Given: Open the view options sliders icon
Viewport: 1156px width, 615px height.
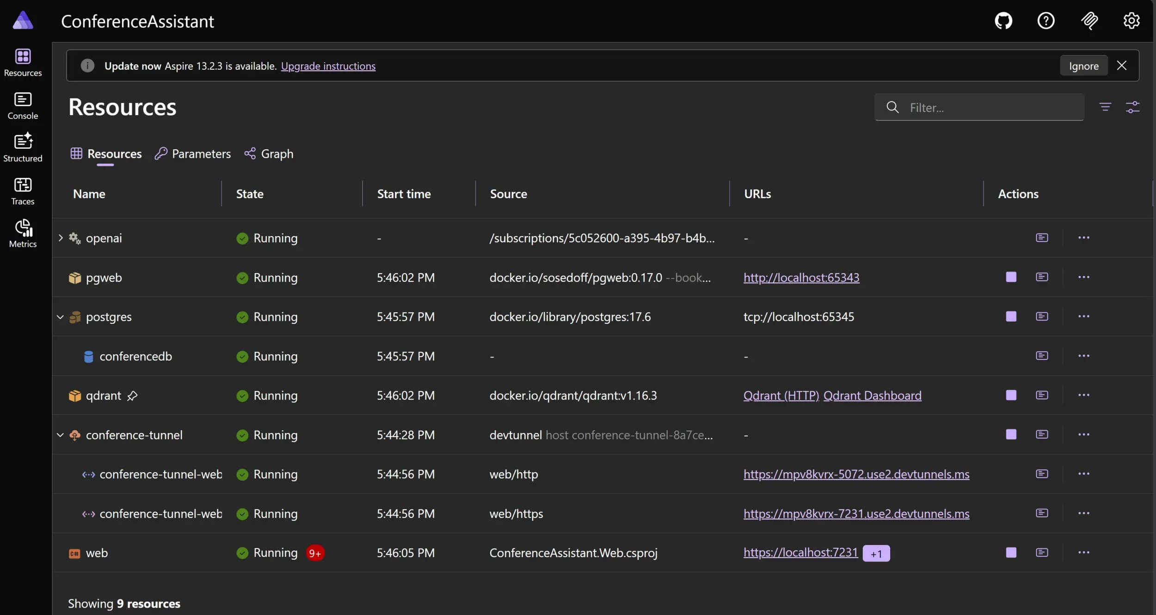Looking at the screenshot, I should click(x=1132, y=107).
